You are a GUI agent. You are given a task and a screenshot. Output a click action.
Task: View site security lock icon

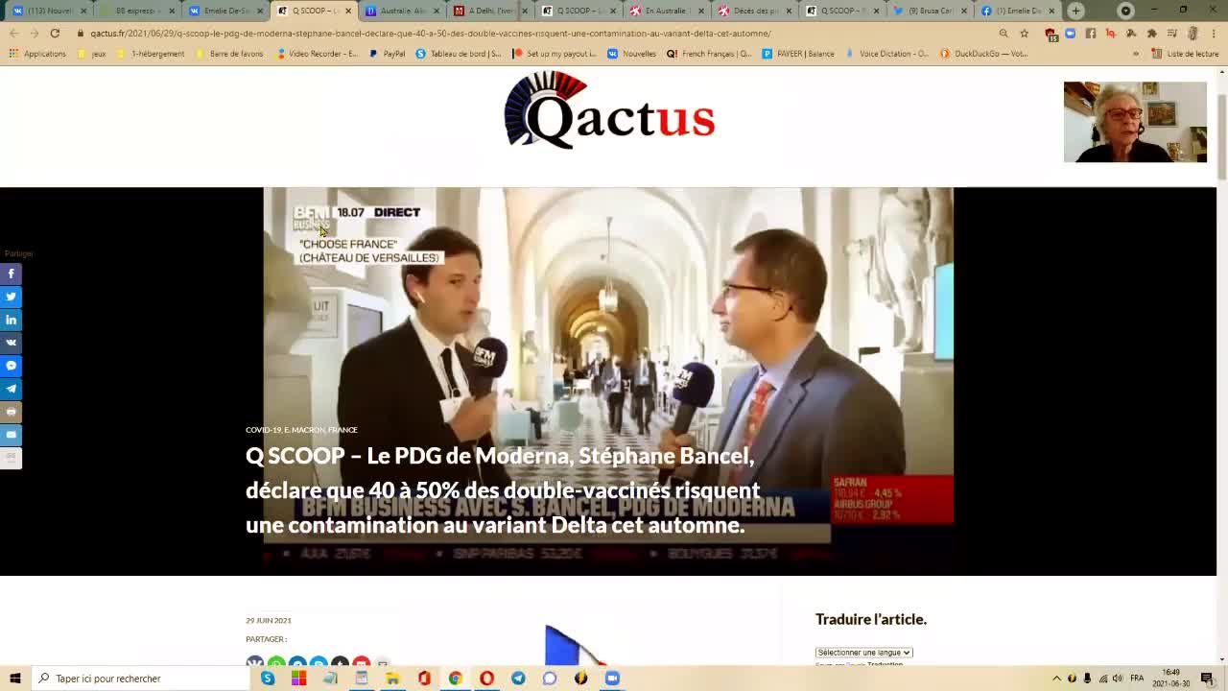[81, 34]
